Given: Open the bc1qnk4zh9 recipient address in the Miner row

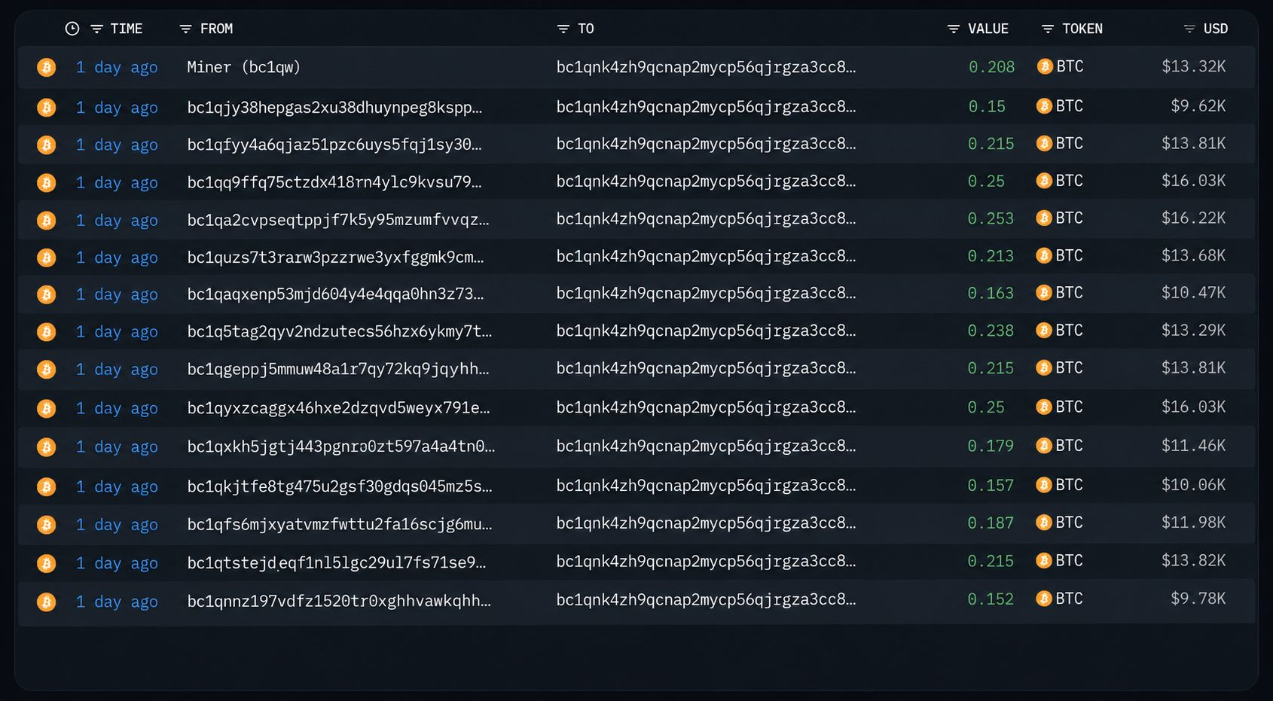Looking at the screenshot, I should point(706,67).
